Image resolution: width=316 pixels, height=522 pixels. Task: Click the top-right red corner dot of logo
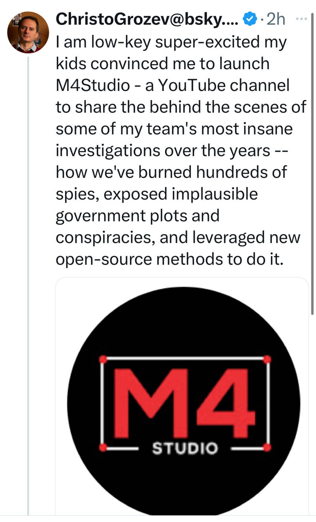click(x=267, y=359)
